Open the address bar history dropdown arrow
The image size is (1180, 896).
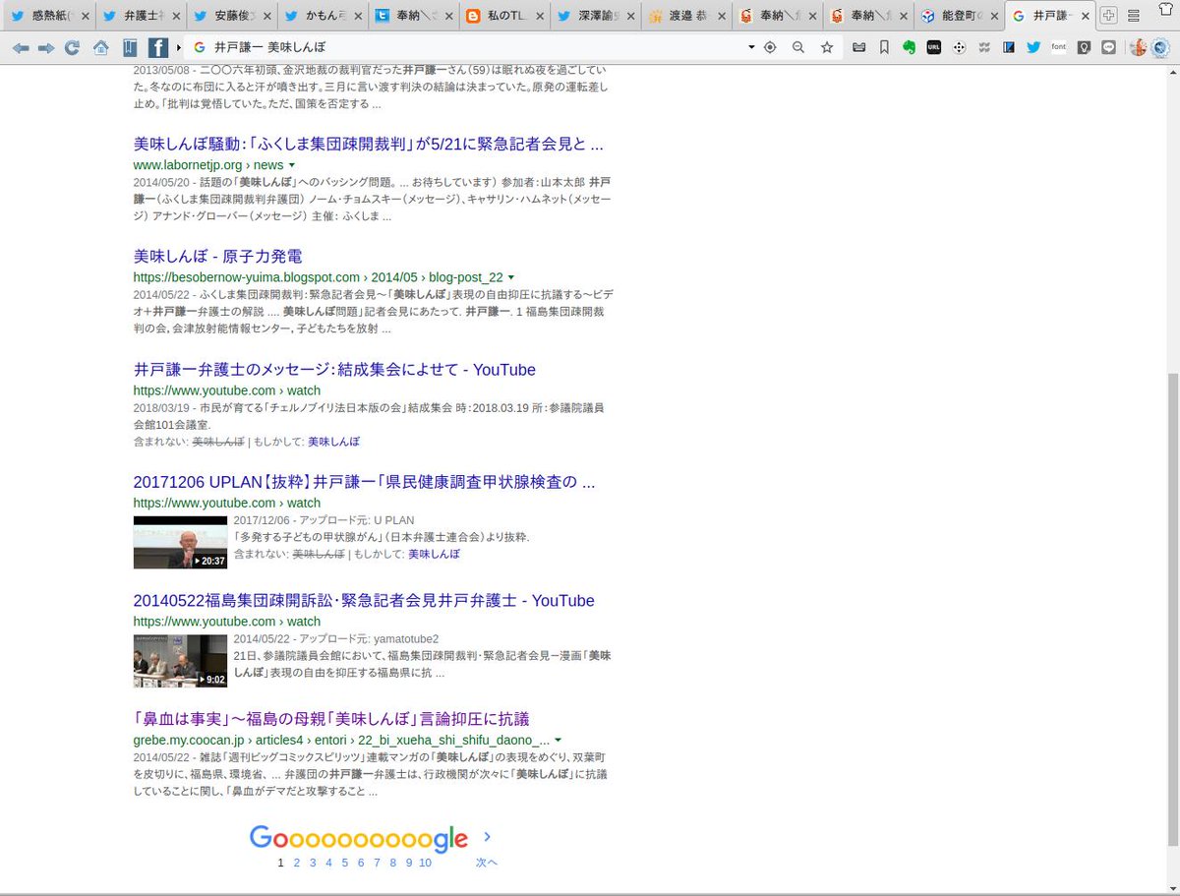pos(751,47)
